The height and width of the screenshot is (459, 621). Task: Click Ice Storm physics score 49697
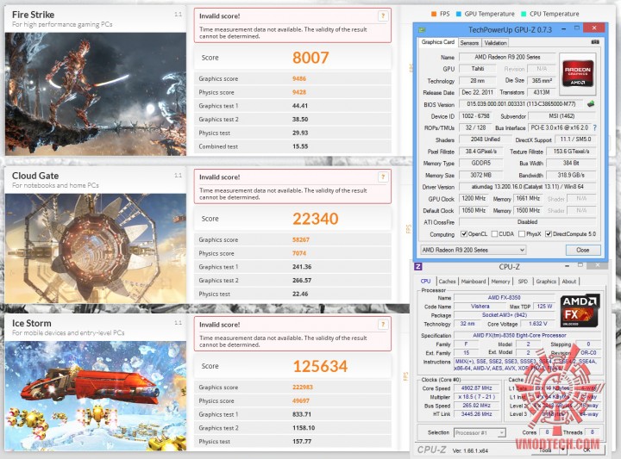301,400
